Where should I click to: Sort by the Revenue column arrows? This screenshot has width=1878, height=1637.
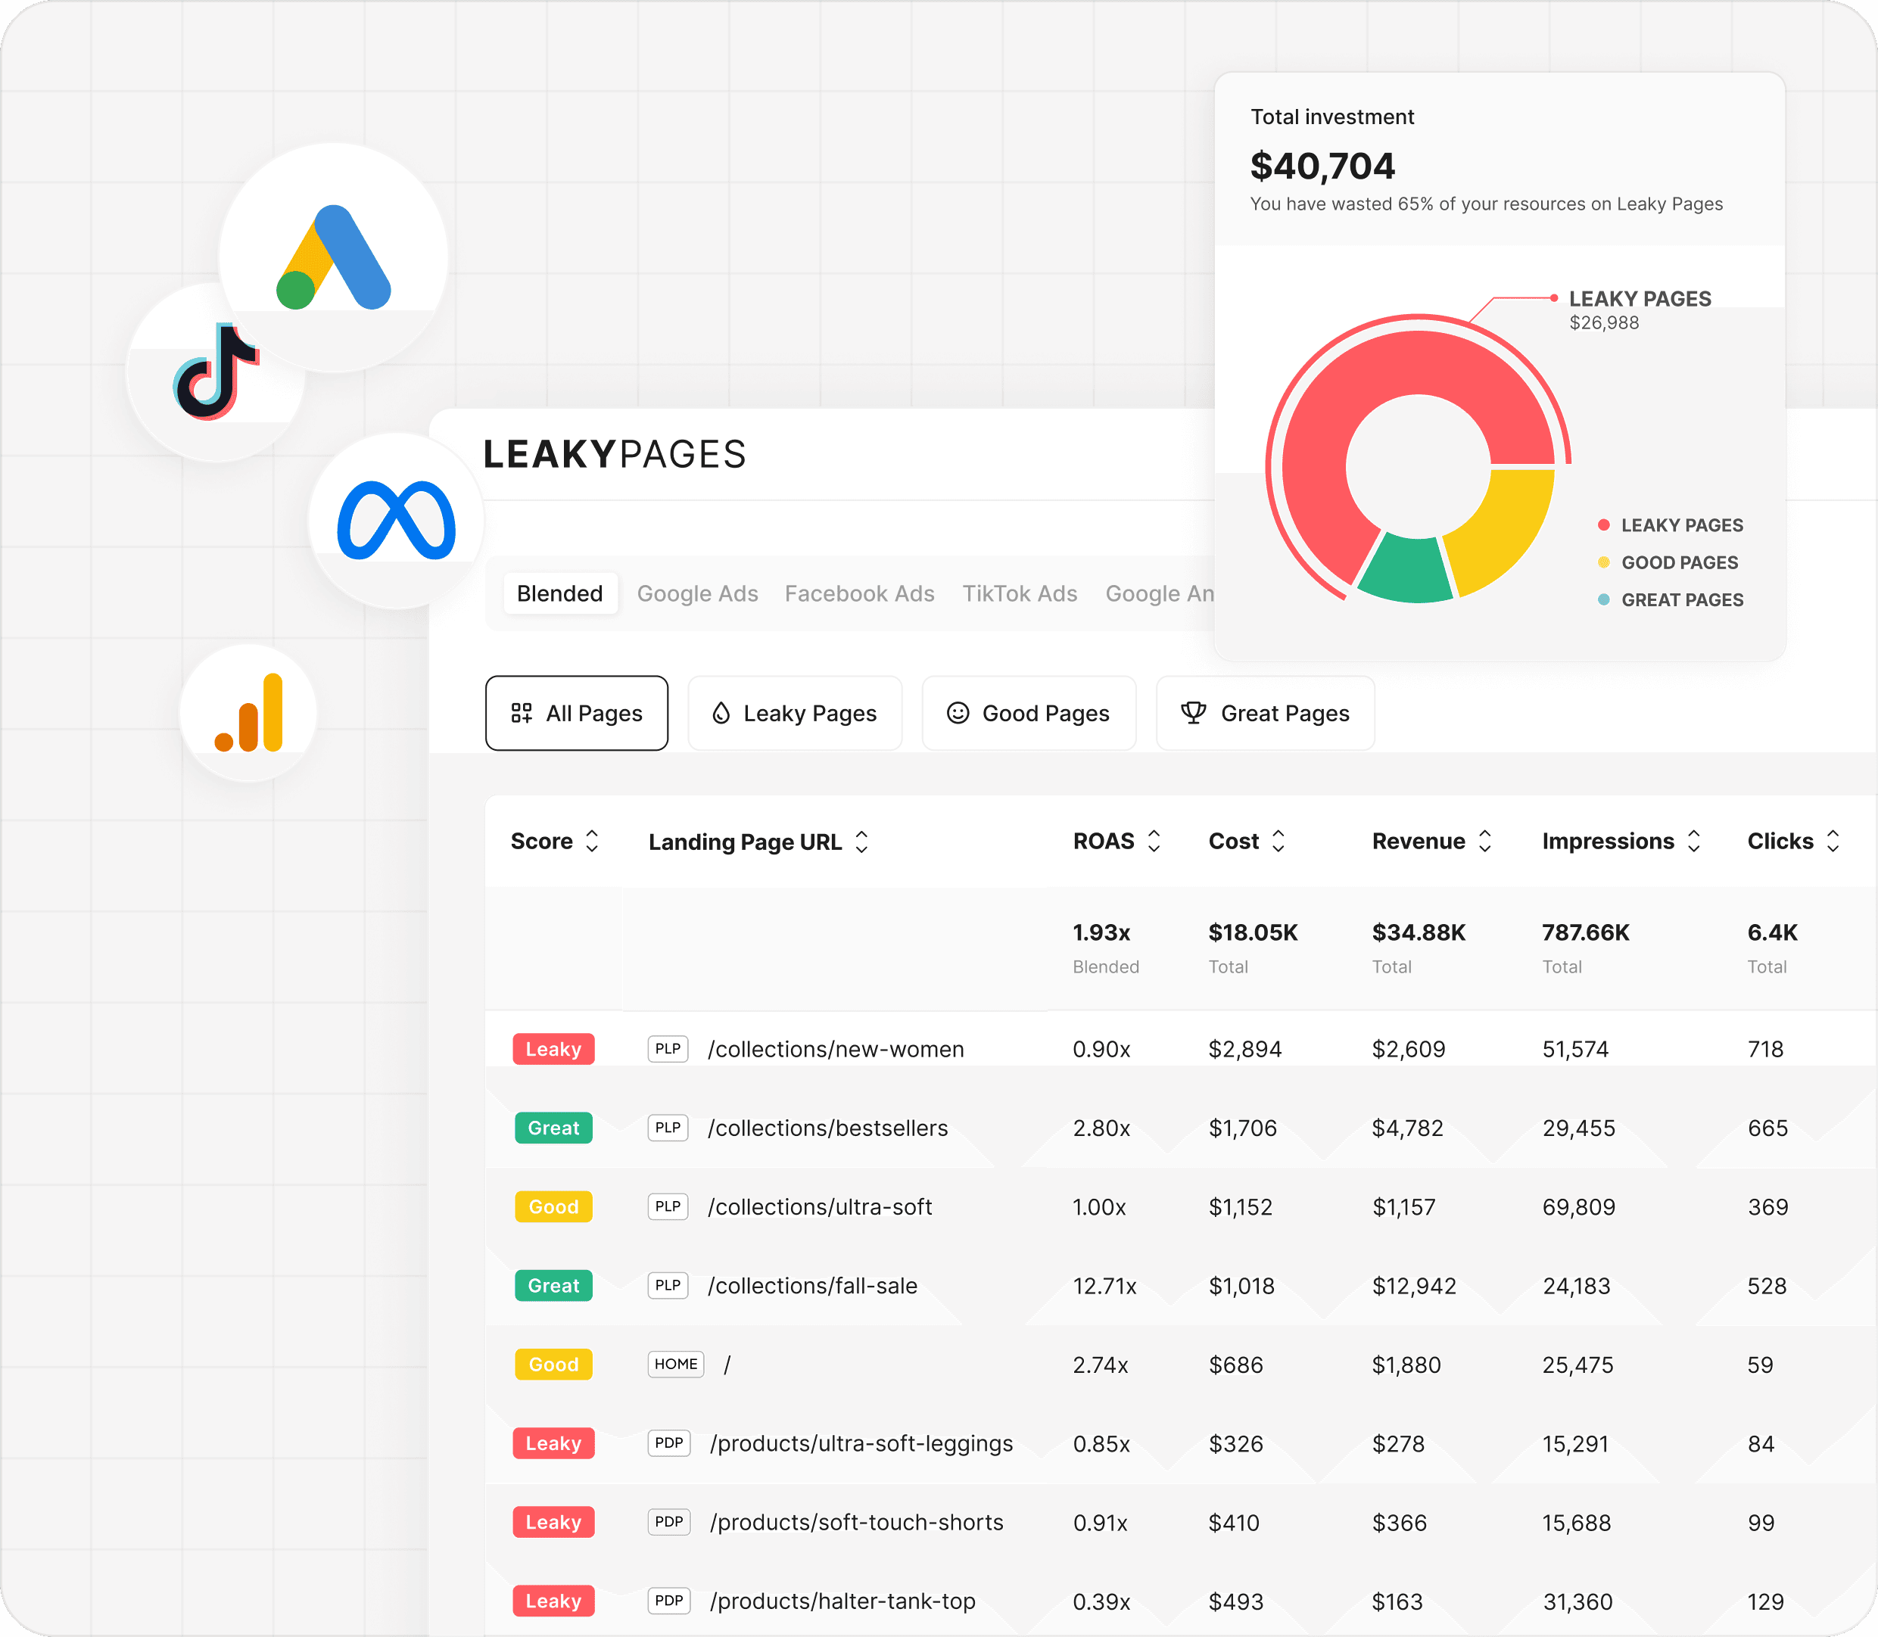coord(1484,842)
